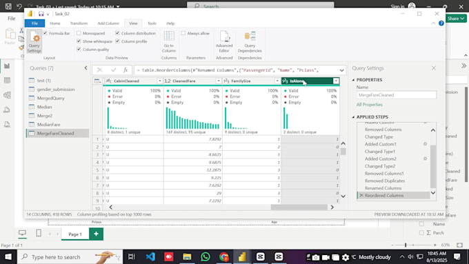Click the Applied Steps vertical scrollbar
Screen dimensions: 469x264
click(433, 166)
